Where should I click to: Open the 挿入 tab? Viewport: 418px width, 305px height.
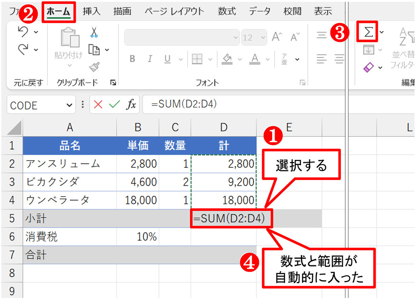pos(92,11)
